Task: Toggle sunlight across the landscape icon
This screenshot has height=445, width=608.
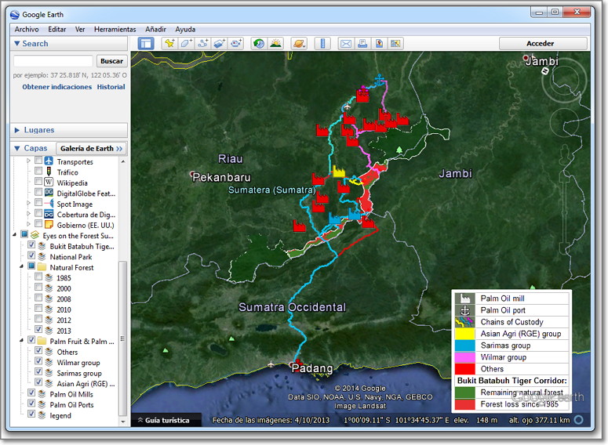Action: point(275,43)
